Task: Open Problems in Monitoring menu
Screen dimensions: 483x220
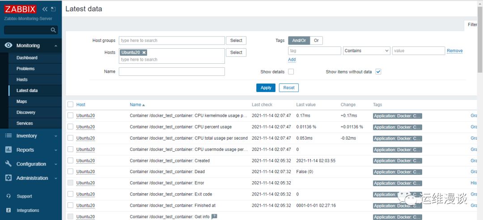Action: (x=25, y=69)
